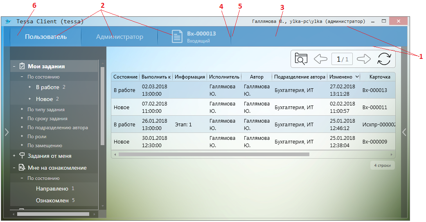Refresh the task list view

pyautogui.click(x=384, y=59)
